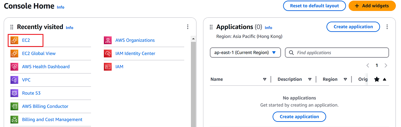The image size is (401, 127).
Task: Open the AWS Organizations link
Action: point(135,40)
